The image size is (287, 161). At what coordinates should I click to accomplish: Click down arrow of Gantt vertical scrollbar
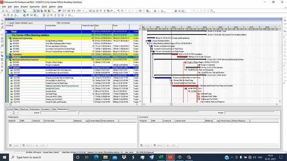280,101
